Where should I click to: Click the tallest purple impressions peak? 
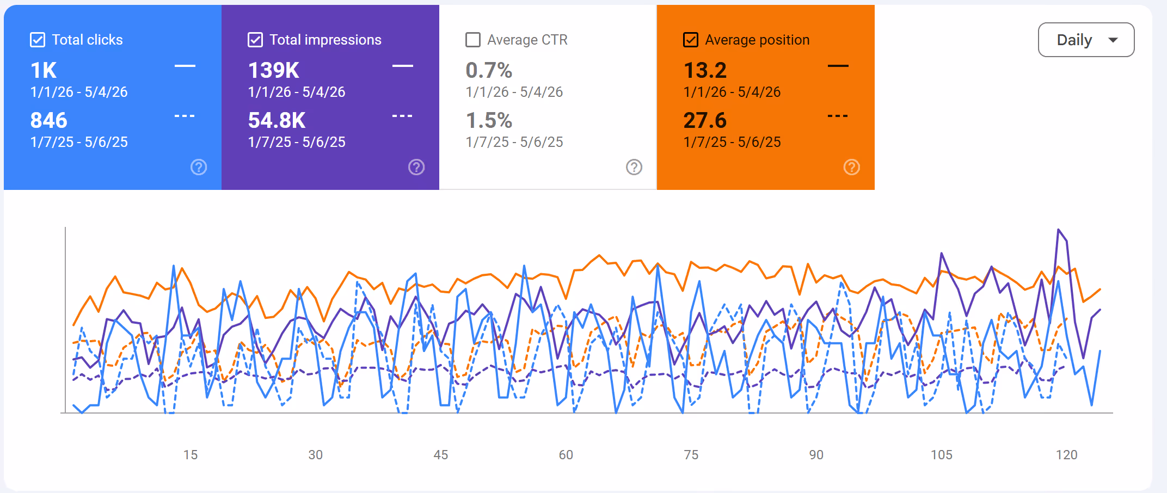(x=1059, y=230)
